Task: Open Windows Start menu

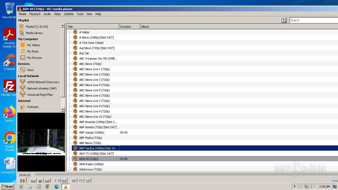Action: [x=7, y=186]
